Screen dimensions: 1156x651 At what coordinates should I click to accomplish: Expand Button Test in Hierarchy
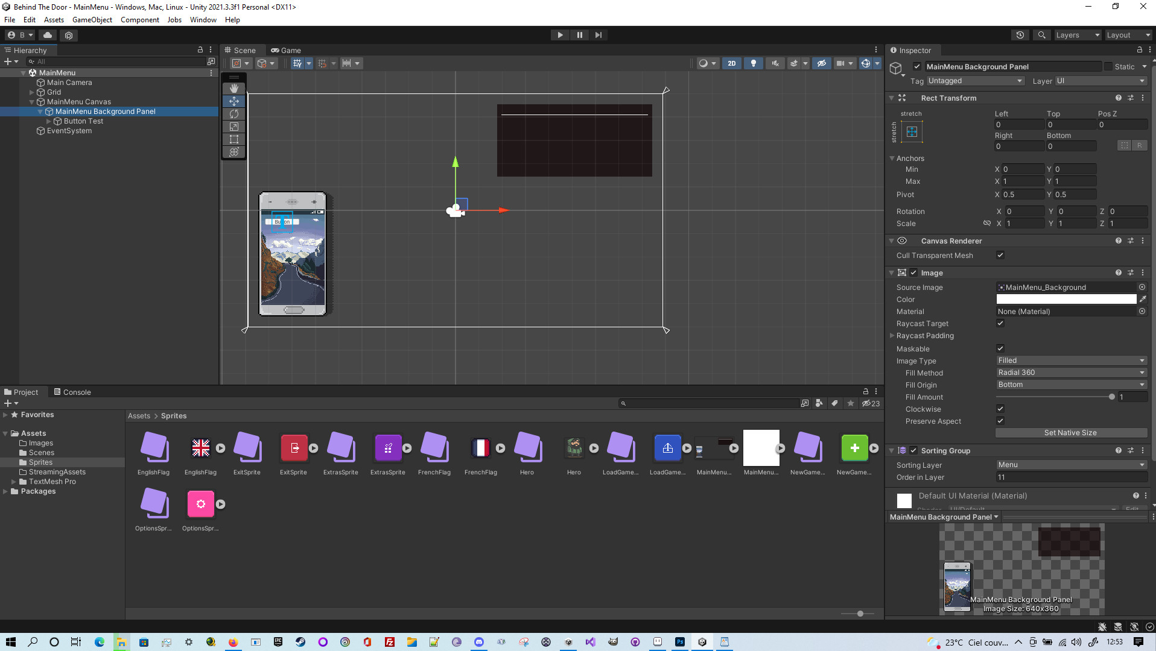[x=49, y=121]
